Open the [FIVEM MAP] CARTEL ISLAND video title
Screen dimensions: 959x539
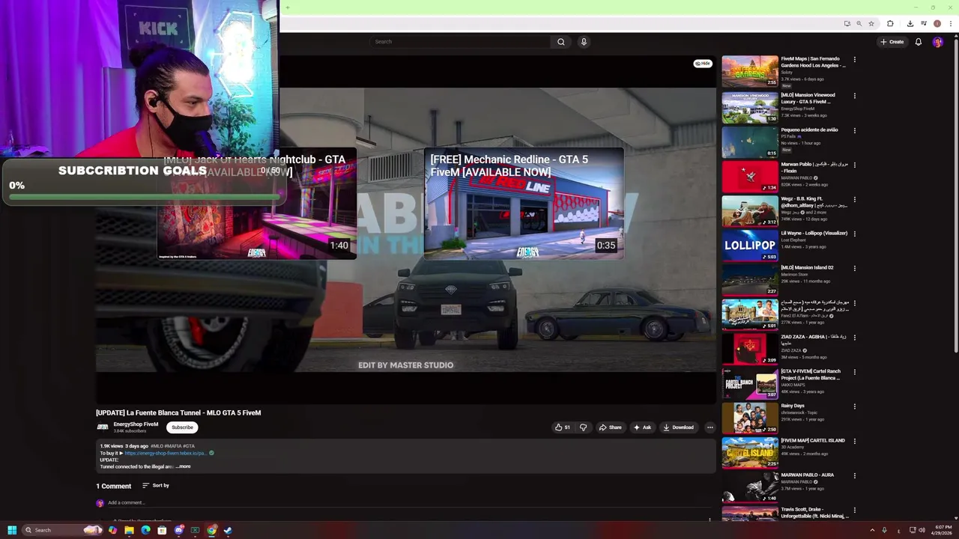pos(813,440)
